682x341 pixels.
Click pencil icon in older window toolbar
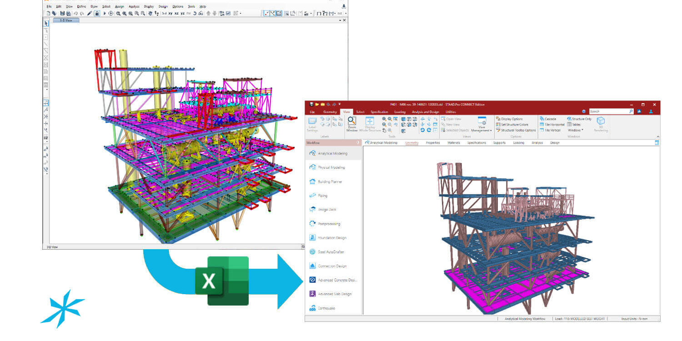click(90, 13)
